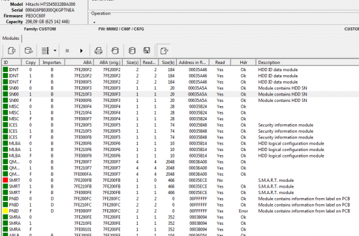Click the firmware value PB3OC60F
This screenshot has height=236, width=359.
coord(35,16)
